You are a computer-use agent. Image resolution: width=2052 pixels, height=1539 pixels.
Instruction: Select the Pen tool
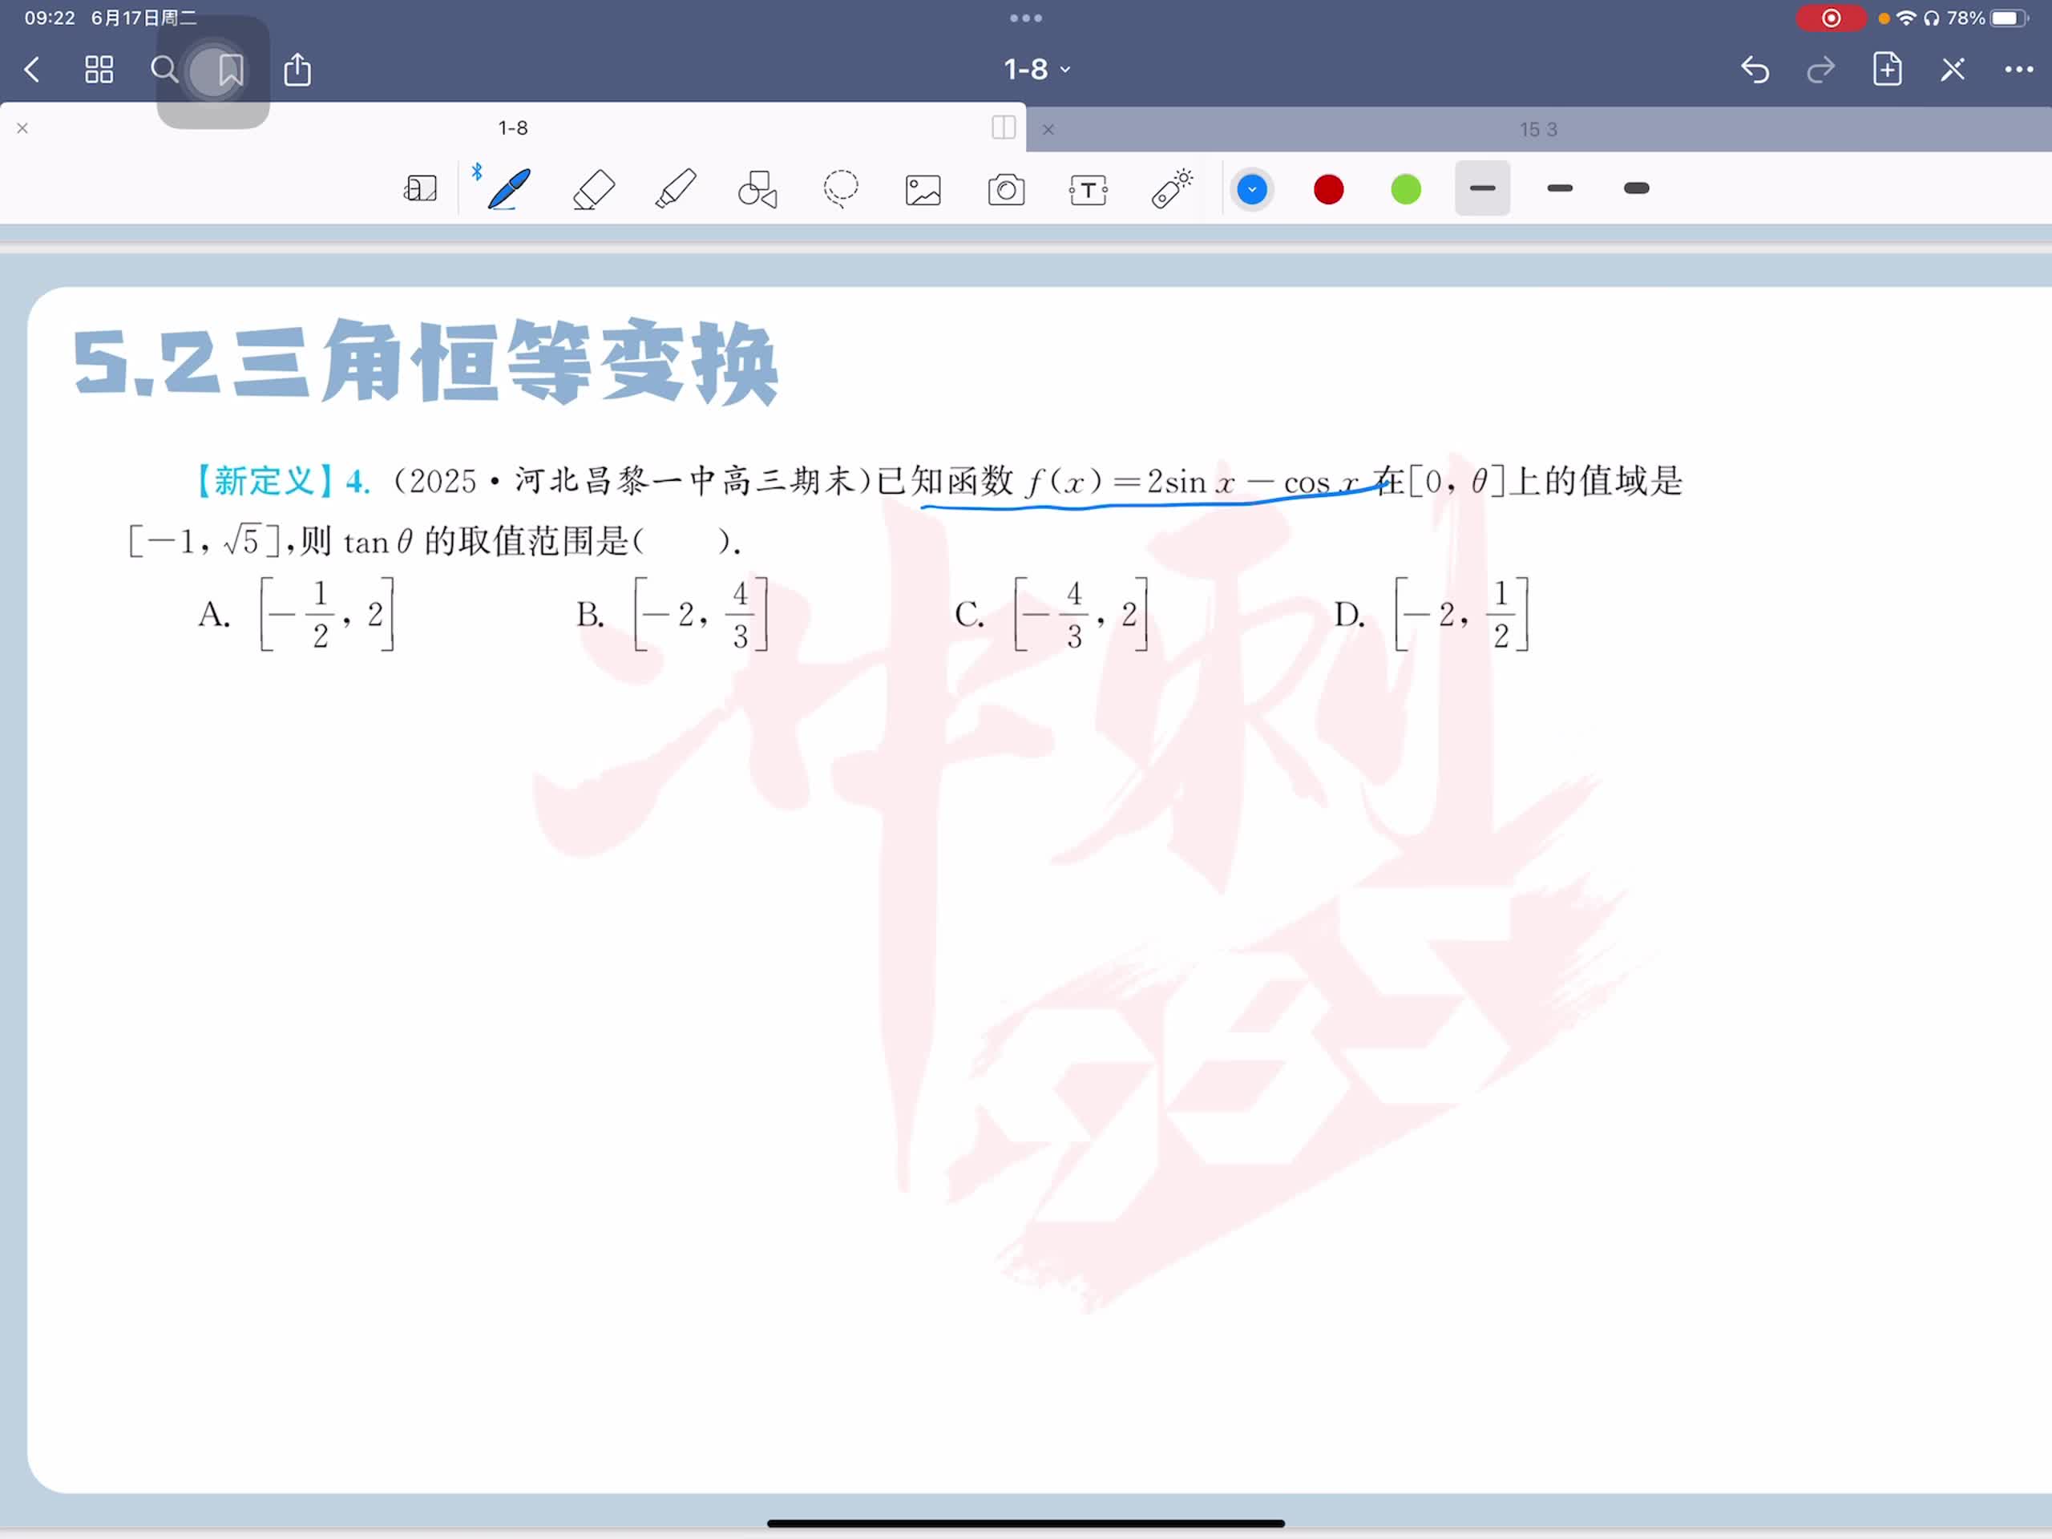(508, 189)
